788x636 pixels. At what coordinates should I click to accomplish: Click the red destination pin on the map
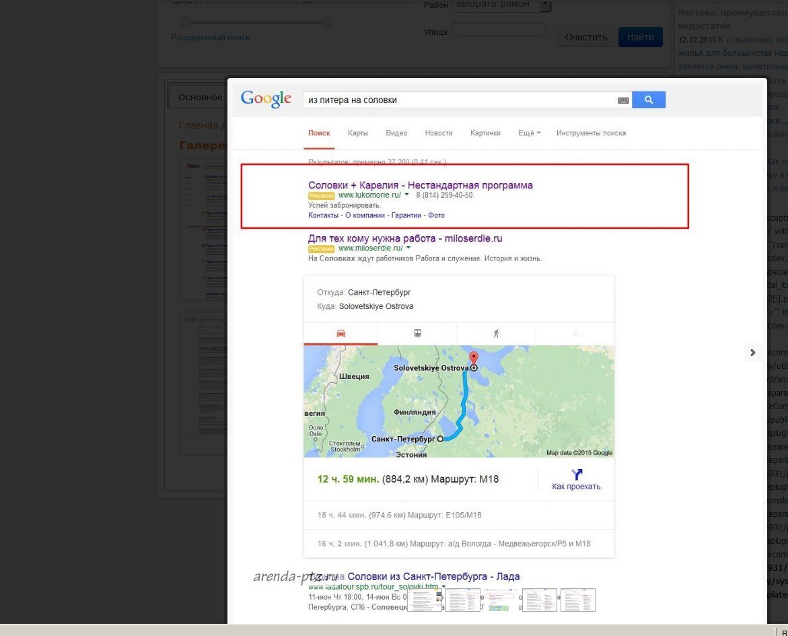tap(473, 358)
